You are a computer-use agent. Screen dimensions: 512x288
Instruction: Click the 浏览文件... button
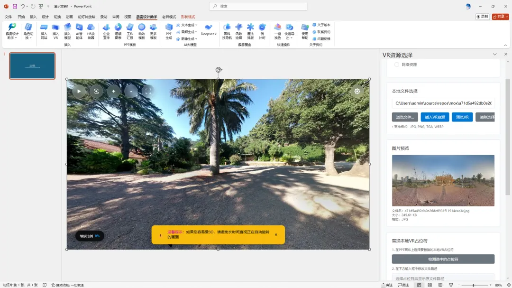pos(405,117)
